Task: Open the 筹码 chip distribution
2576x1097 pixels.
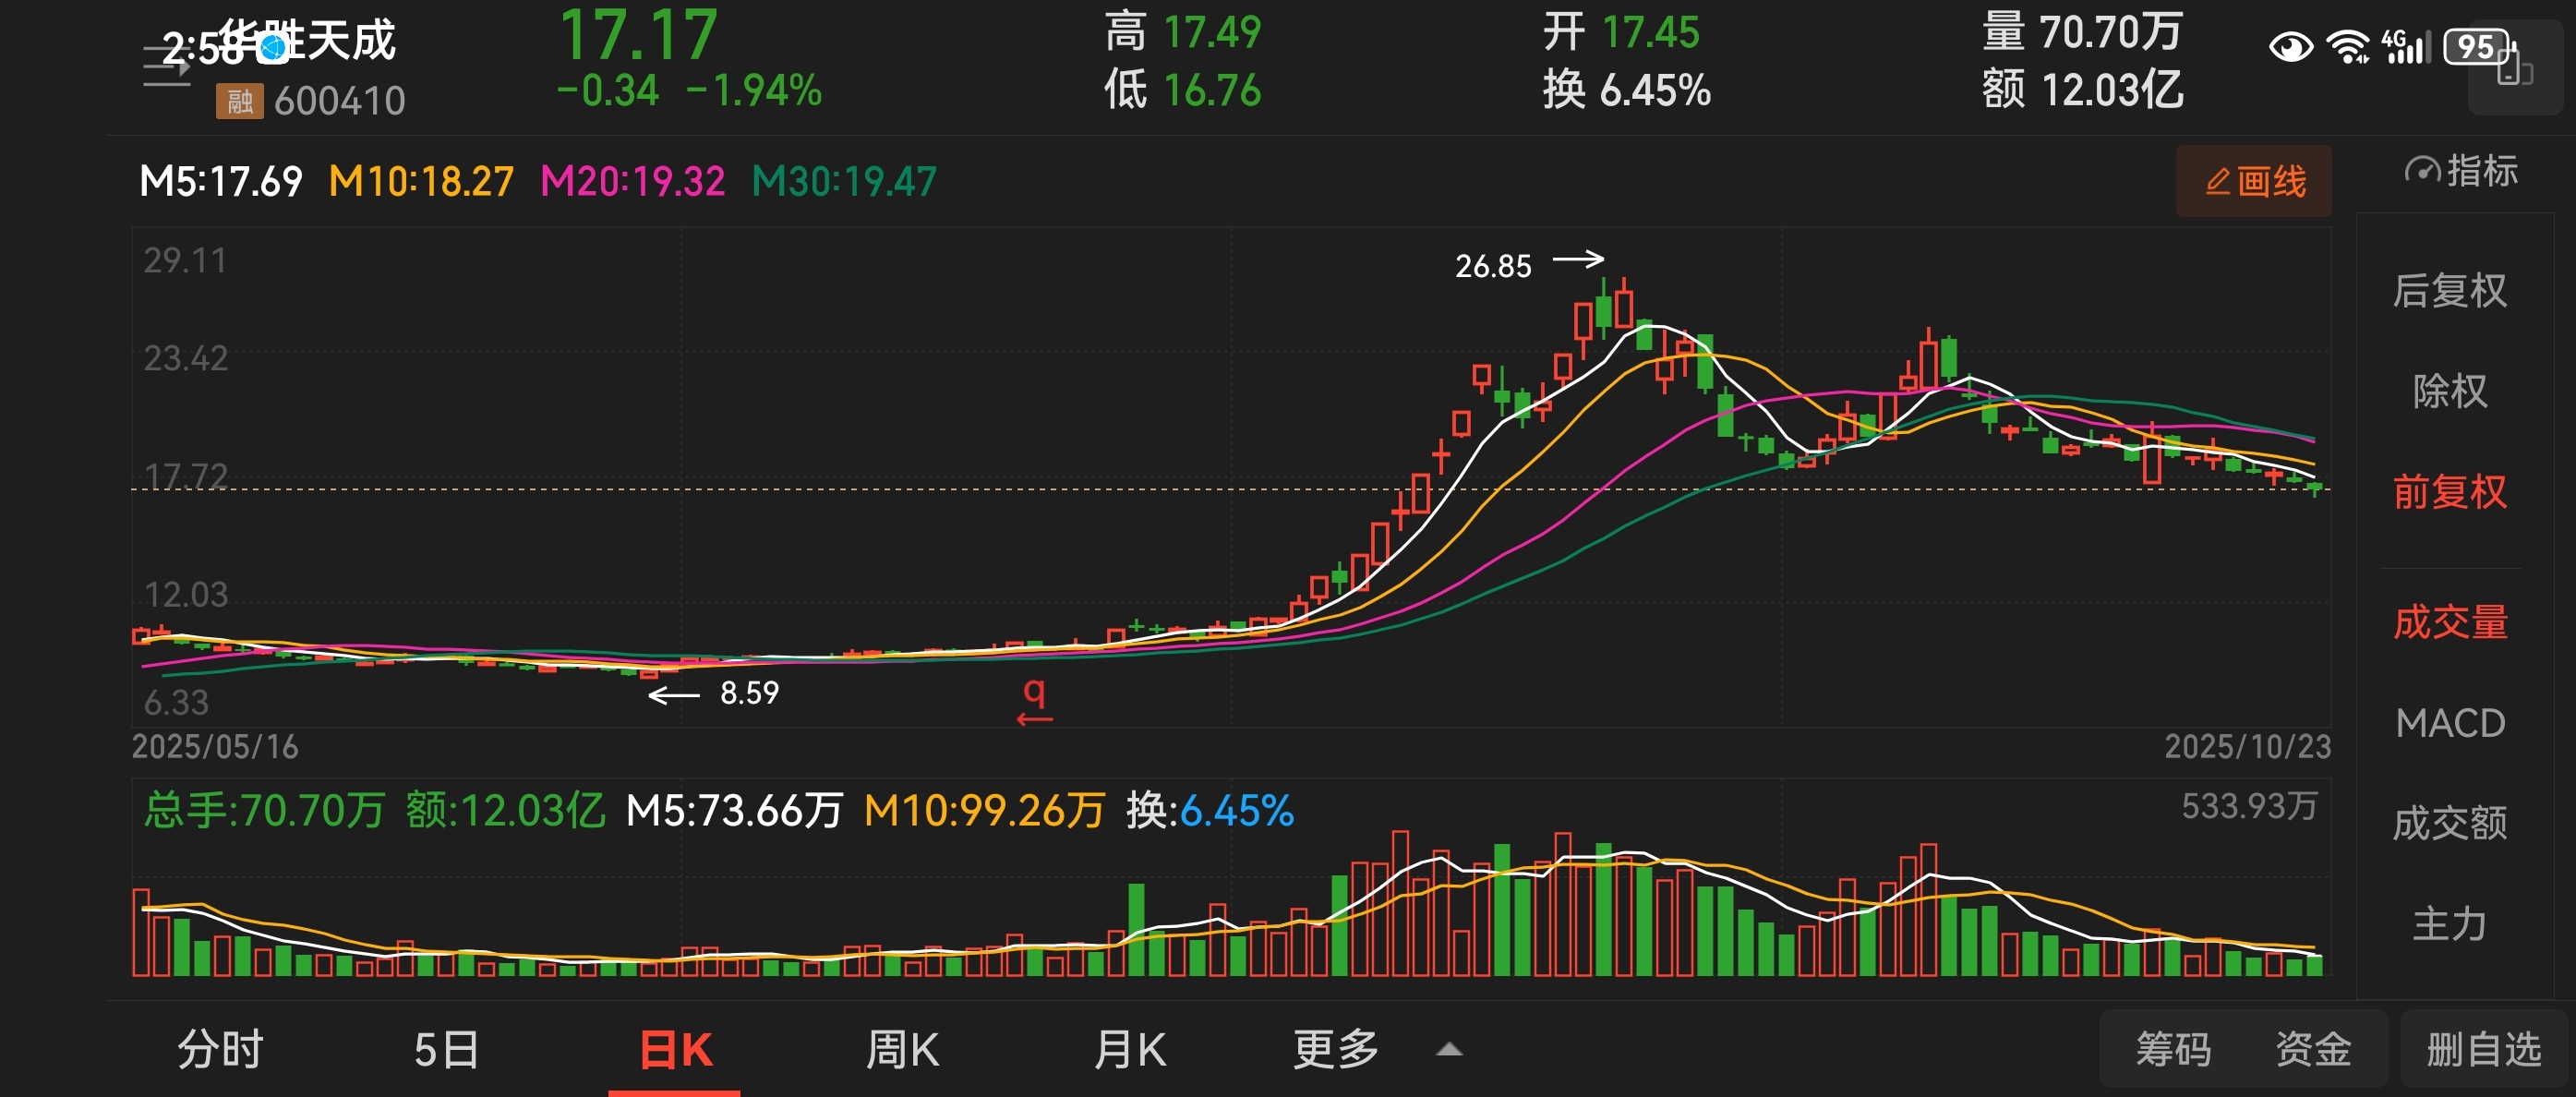Action: [x=2173, y=1050]
